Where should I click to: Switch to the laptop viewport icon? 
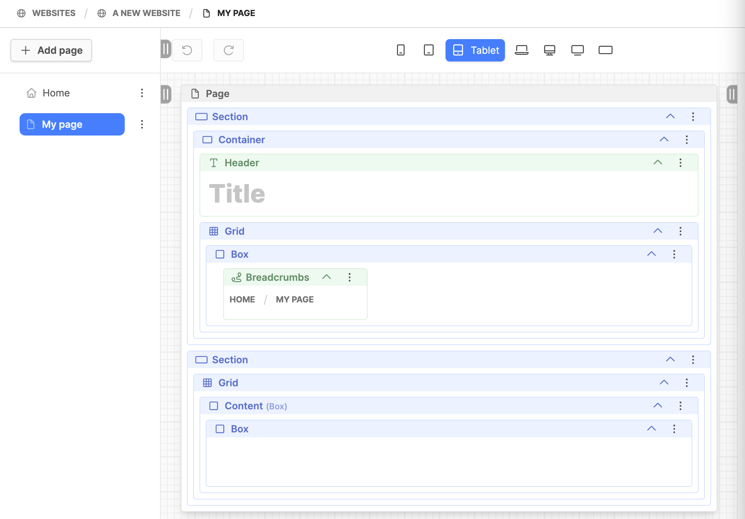[521, 50]
